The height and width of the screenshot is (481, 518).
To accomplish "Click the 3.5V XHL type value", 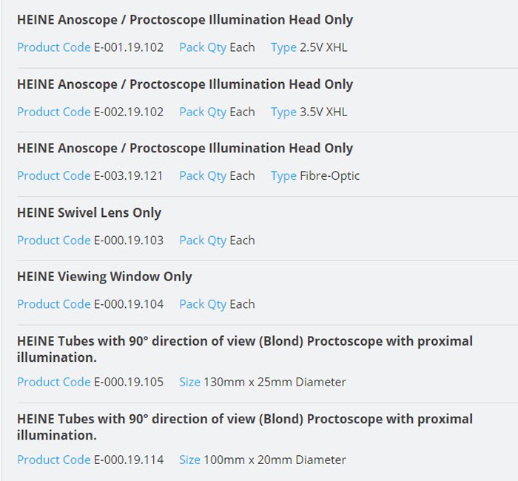I will coord(323,112).
